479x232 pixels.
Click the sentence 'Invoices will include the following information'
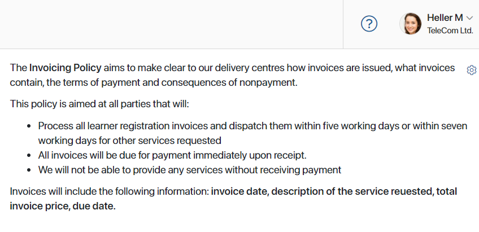click(109, 192)
